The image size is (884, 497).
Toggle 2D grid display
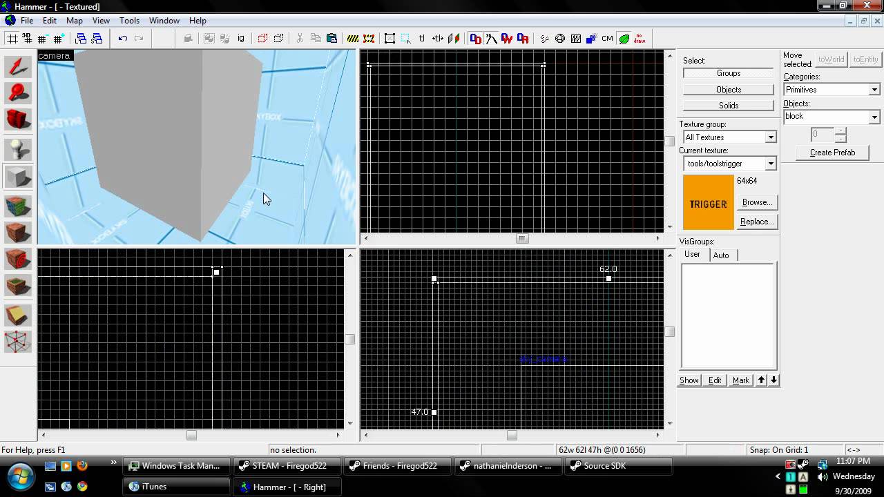coord(12,39)
